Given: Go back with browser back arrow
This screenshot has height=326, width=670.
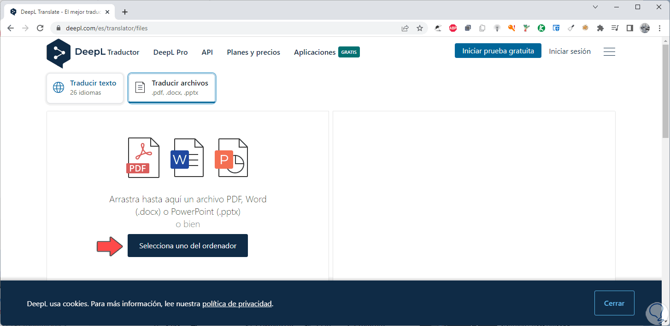Looking at the screenshot, I should 11,28.
